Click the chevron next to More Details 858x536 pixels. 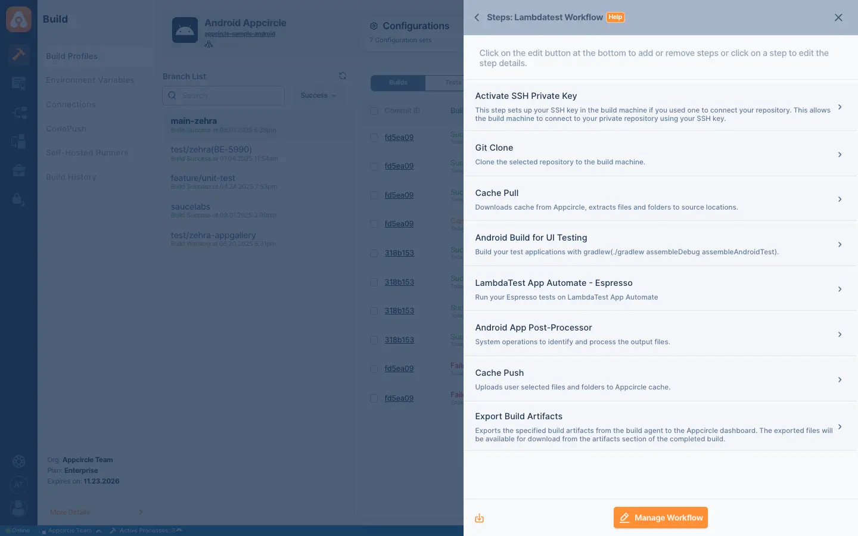click(141, 512)
